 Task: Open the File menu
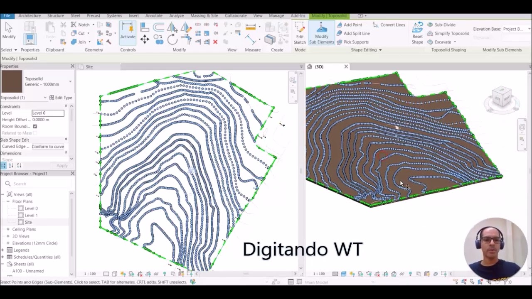pyautogui.click(x=7, y=16)
